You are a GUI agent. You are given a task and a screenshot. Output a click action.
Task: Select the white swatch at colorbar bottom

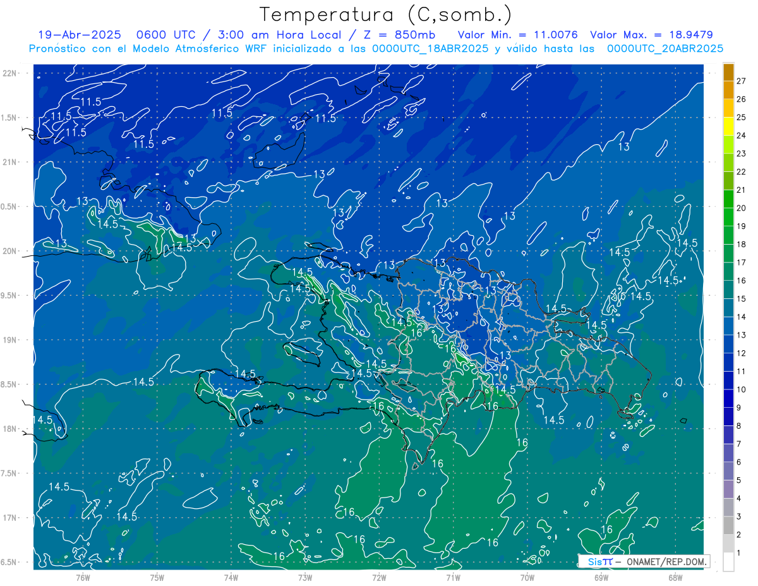728,562
